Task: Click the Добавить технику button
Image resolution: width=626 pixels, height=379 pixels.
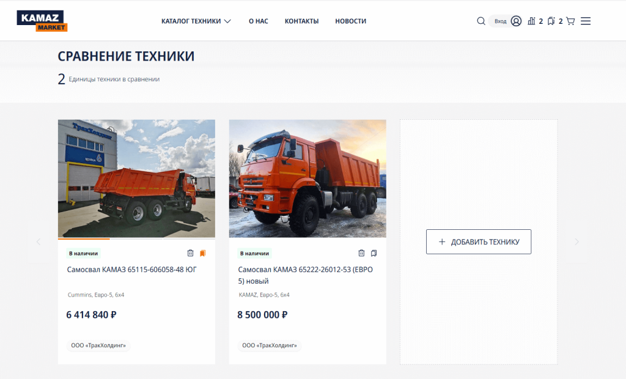Action: 479,241
